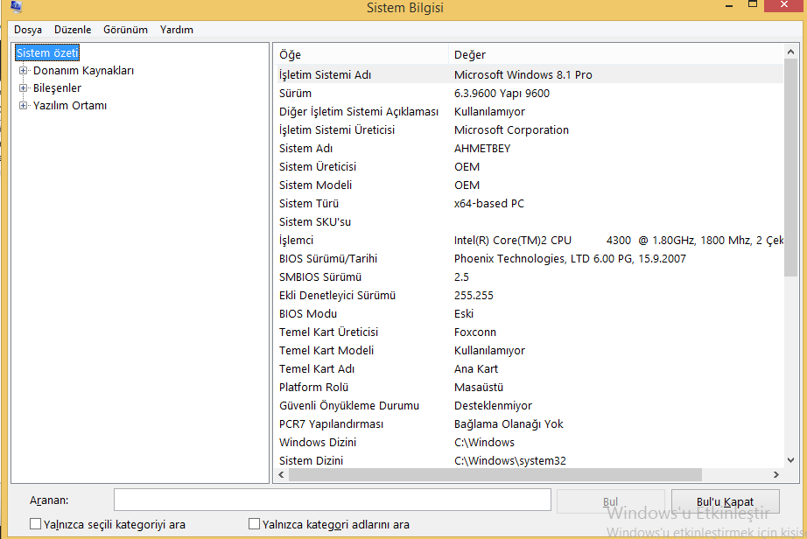The height and width of the screenshot is (539, 807).
Task: Select the Platform Rolü row
Action: [529, 388]
